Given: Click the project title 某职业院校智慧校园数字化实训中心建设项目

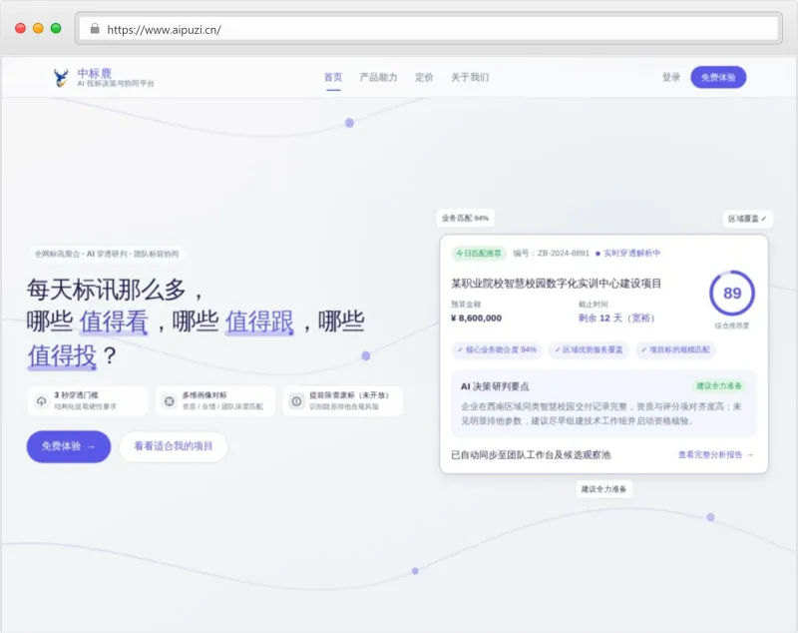Looking at the screenshot, I should click(x=557, y=284).
